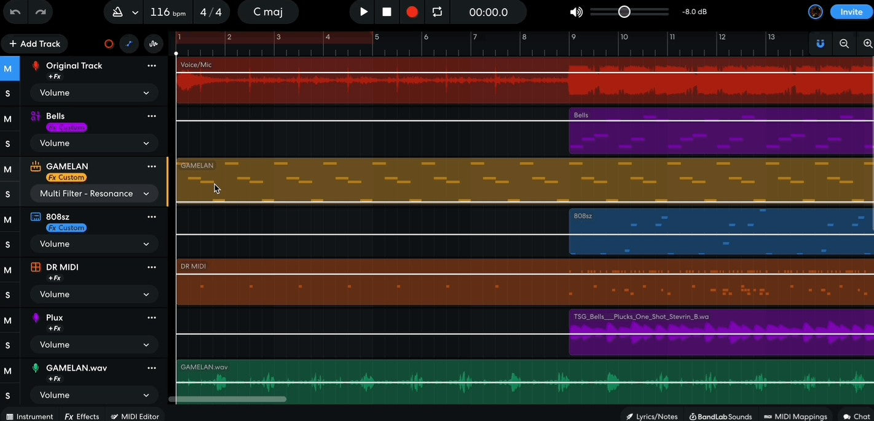Click the metronome icon in the top toolbar

[x=119, y=11]
